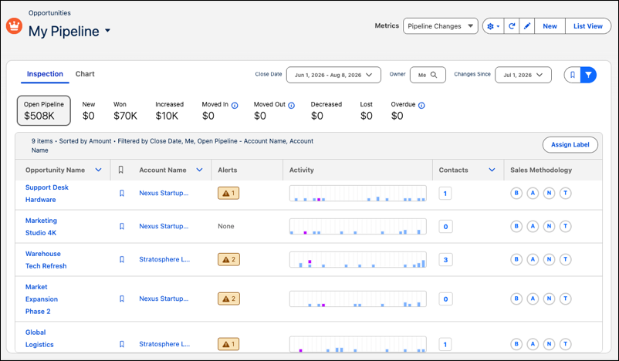Select the Lost $0 metric
Image resolution: width=619 pixels, height=361 pixels.
click(367, 110)
